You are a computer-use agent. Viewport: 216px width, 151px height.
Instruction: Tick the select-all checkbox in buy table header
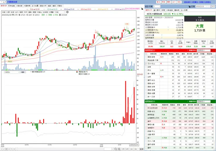point(146,54)
